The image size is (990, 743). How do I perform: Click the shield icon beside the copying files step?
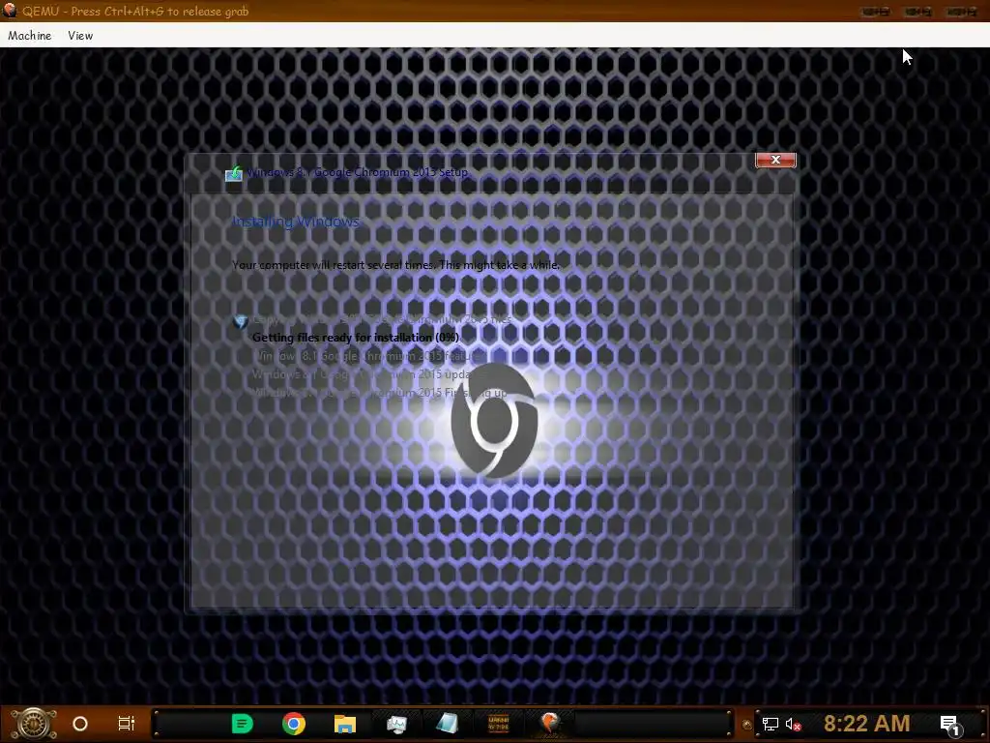240,321
